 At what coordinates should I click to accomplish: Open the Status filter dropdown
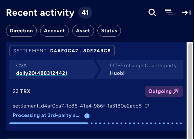109,31
